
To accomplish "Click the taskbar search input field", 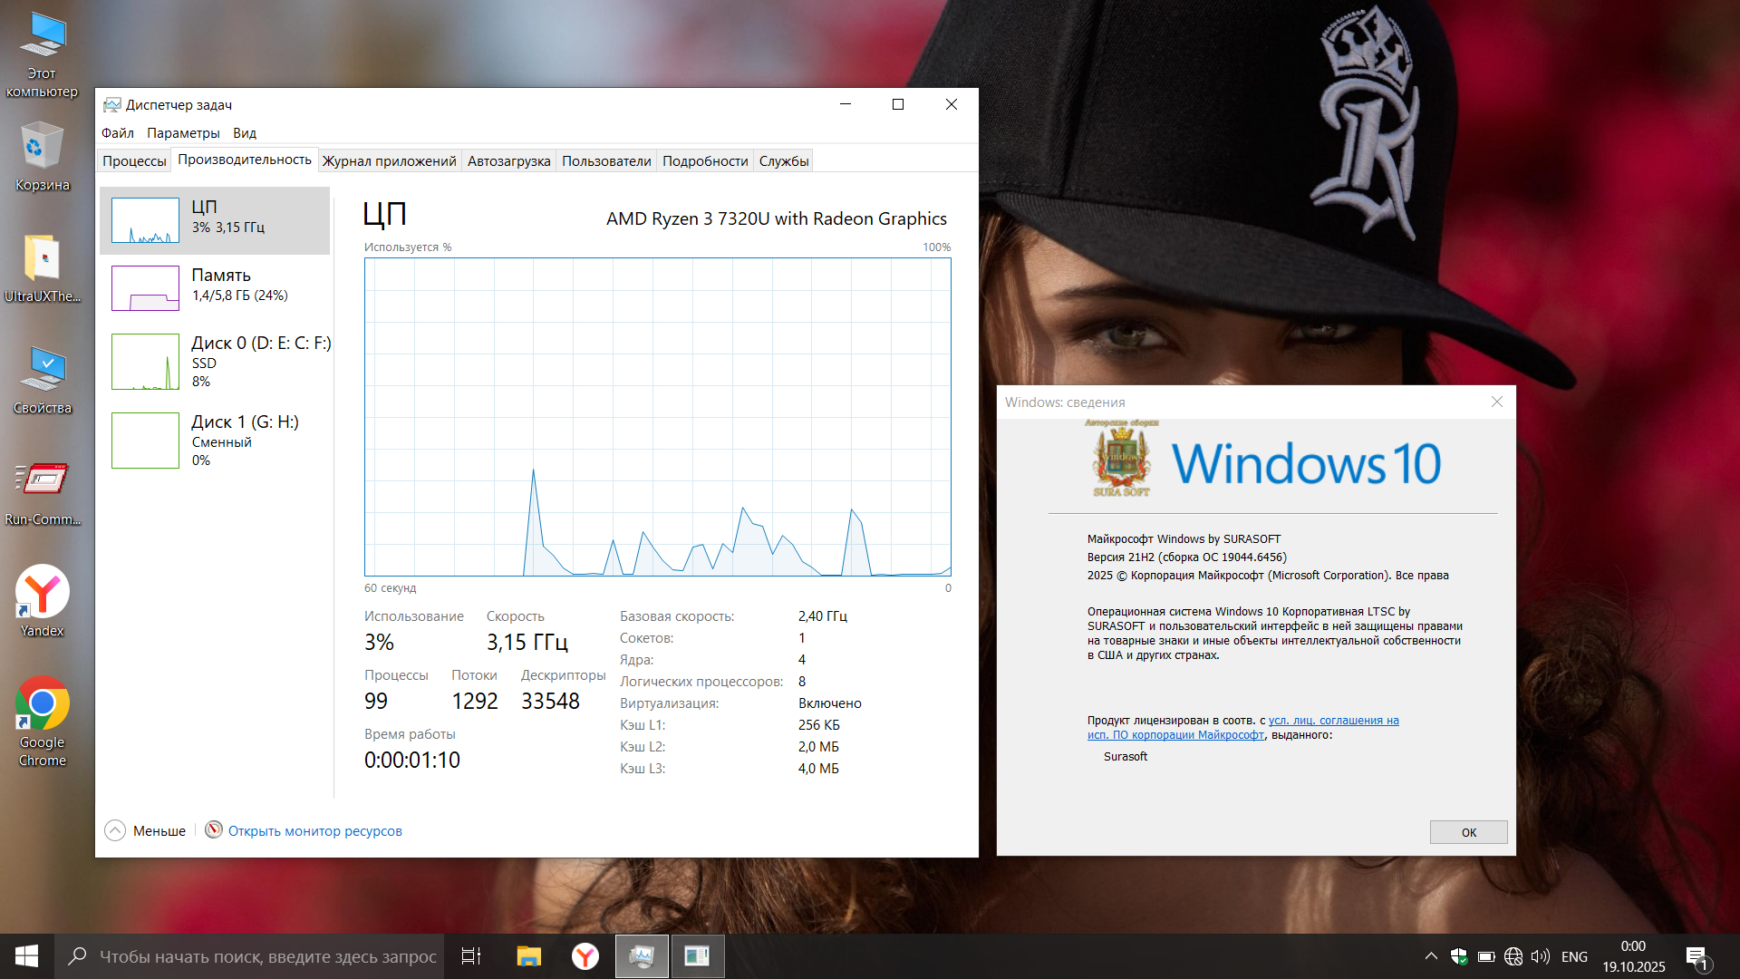I will click(267, 956).
